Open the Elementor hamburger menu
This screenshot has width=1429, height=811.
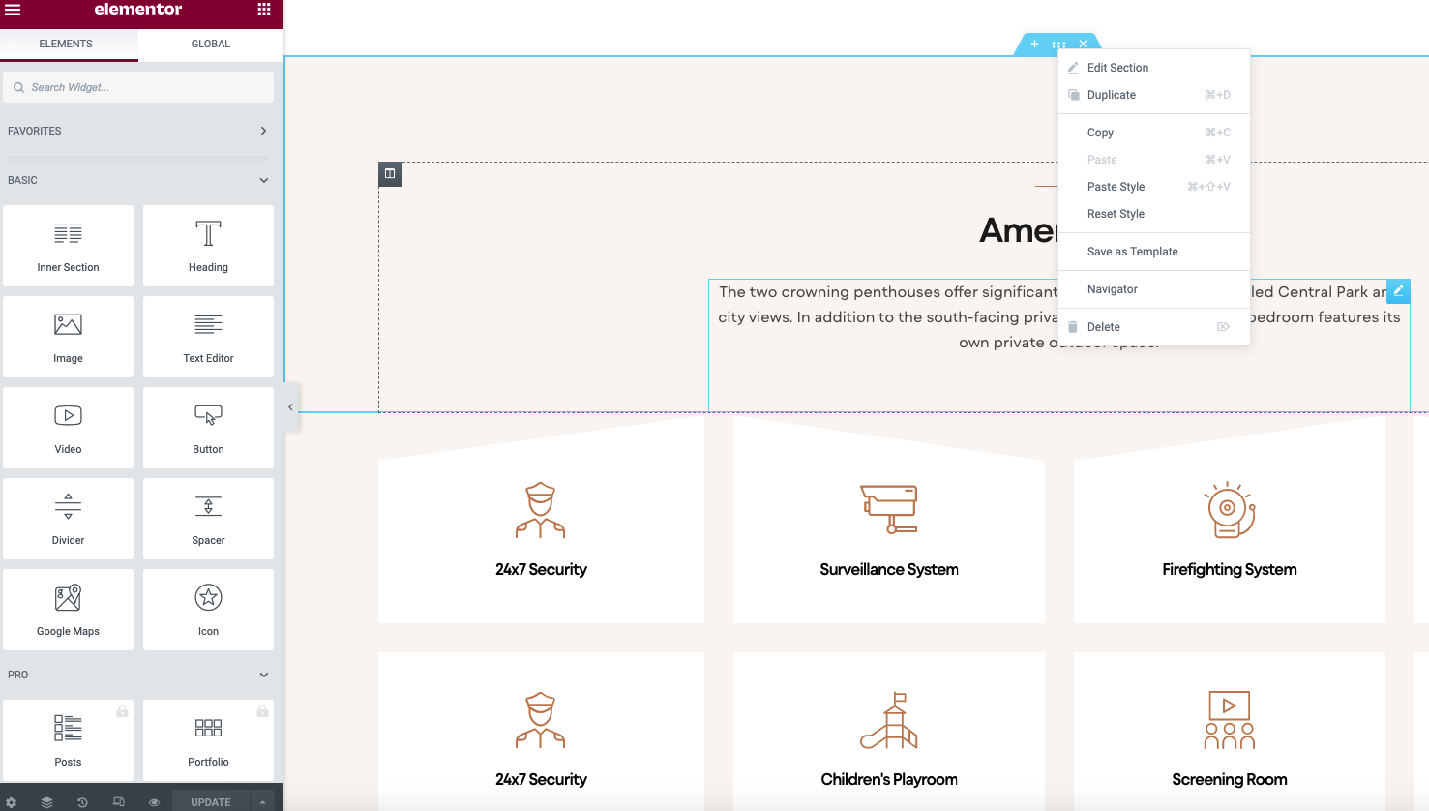(x=13, y=10)
